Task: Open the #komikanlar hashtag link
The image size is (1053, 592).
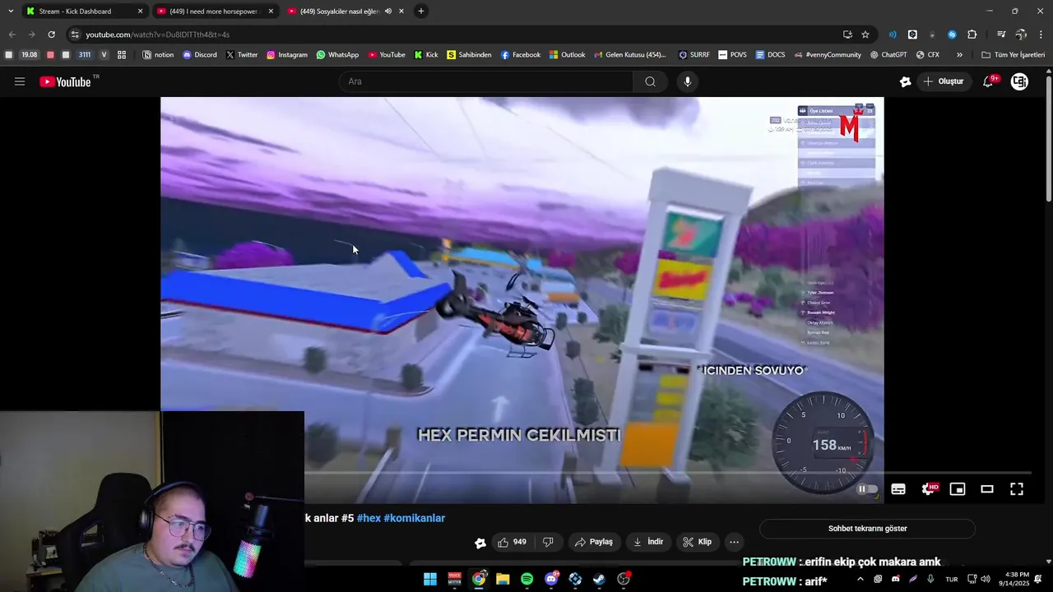Action: (414, 518)
